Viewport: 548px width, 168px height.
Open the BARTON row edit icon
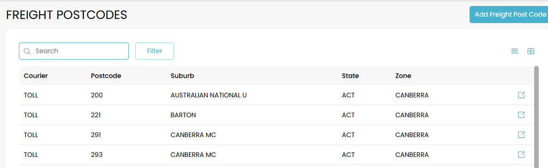[x=521, y=115]
